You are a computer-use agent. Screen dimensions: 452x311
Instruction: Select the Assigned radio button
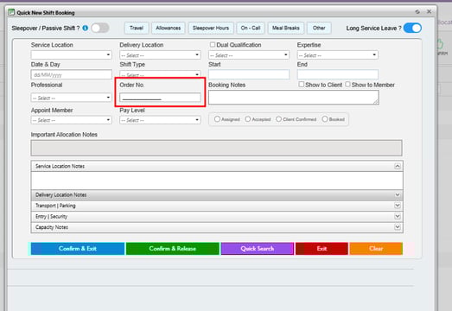[x=217, y=119]
